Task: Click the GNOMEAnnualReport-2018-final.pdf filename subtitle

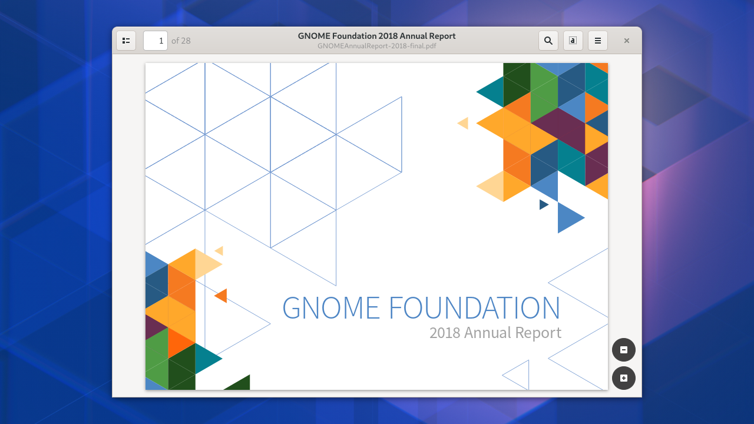Action: point(377,45)
